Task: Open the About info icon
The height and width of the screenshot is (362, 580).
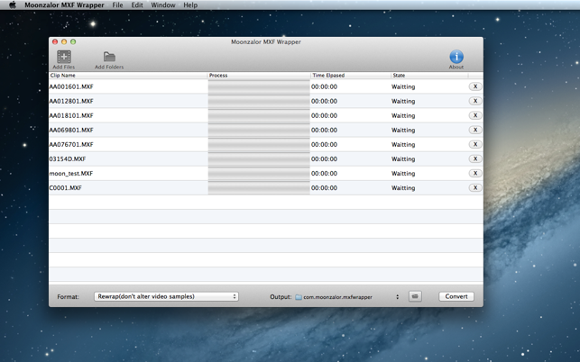Action: [x=456, y=57]
